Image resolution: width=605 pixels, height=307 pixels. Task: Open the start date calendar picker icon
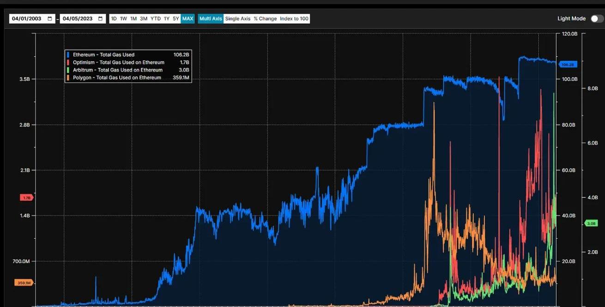tap(50, 19)
